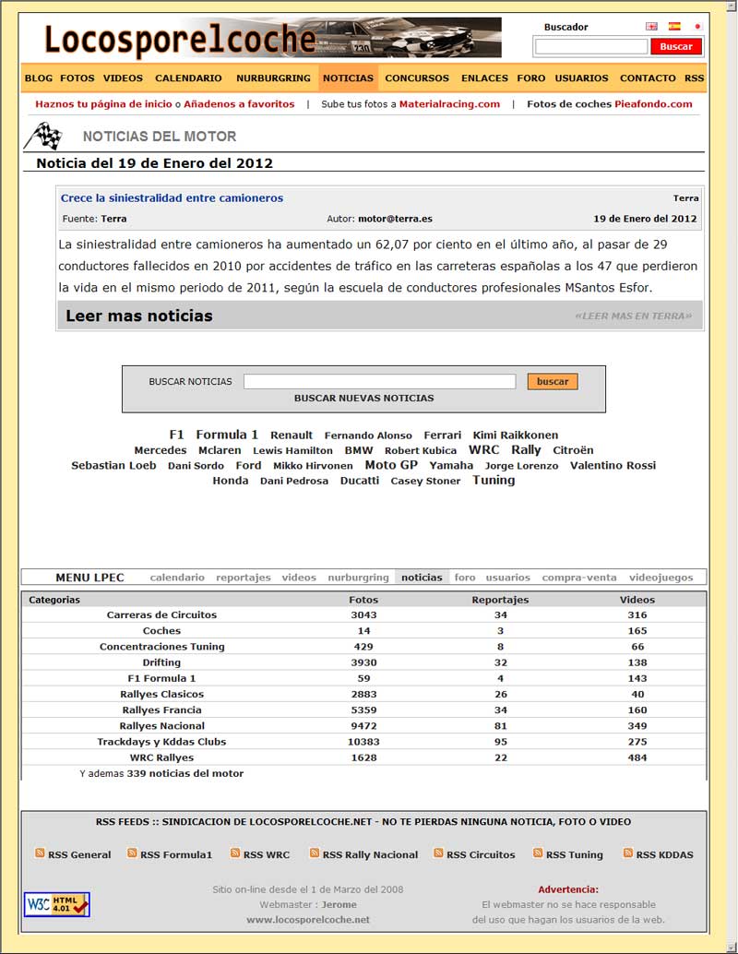Select reportajes tab in MENU LPEC
Image resolution: width=738 pixels, height=954 pixels.
[244, 578]
